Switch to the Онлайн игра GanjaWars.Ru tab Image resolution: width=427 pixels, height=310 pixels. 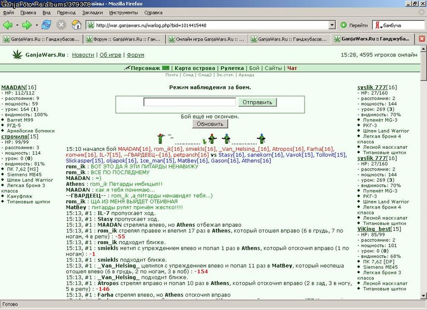pos(207,39)
